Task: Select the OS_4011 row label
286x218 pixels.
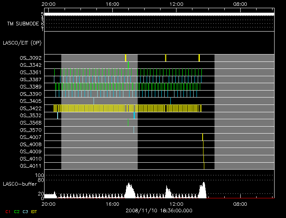Action: pos(30,166)
